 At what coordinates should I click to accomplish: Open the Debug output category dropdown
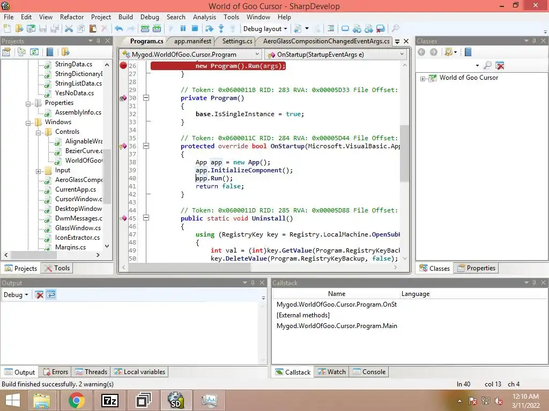pos(16,295)
